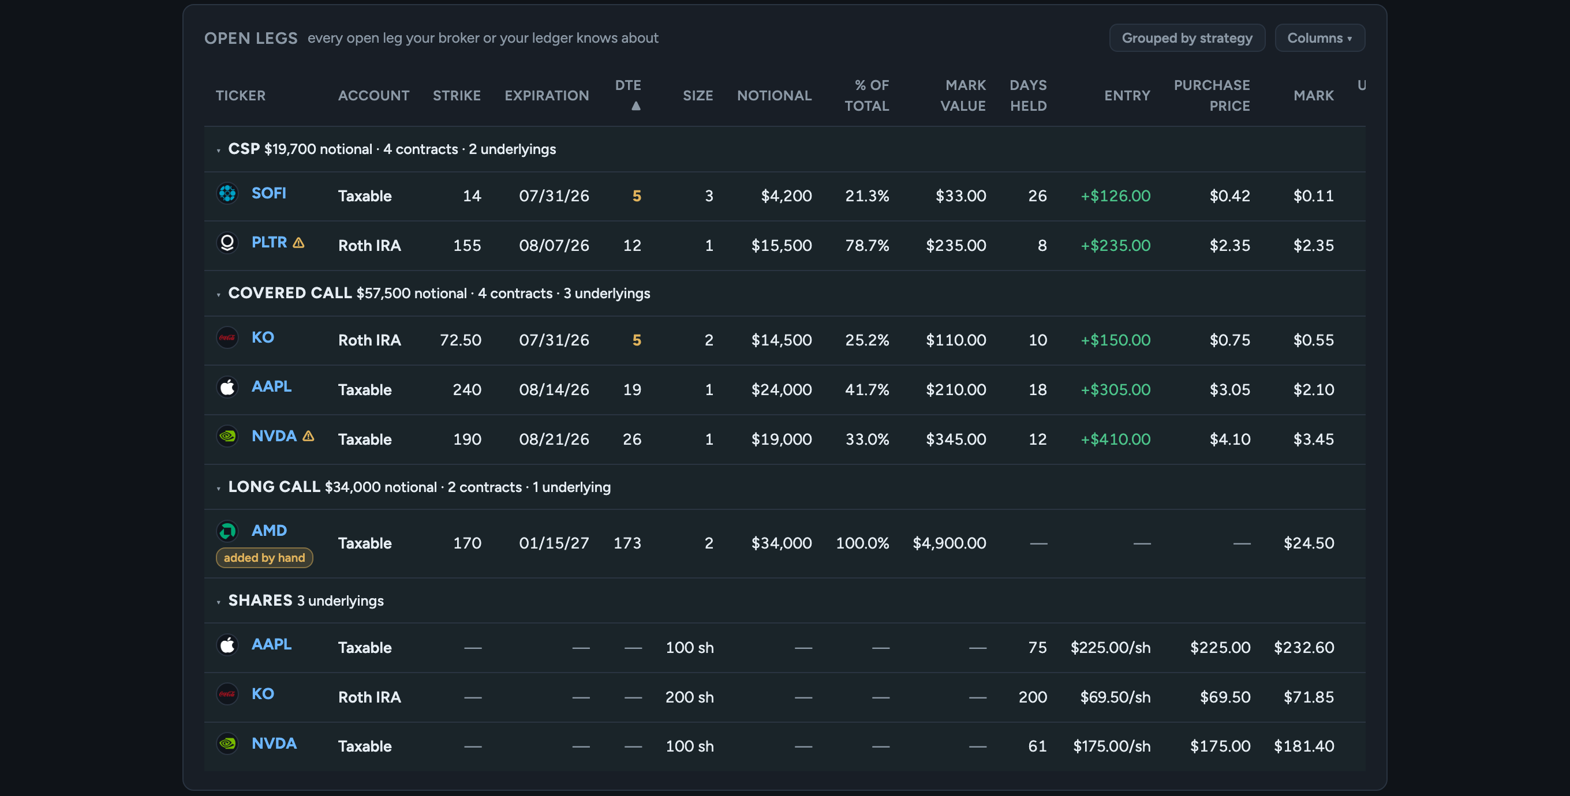The width and height of the screenshot is (1570, 796).
Task: Click the NVDA warning triangle icon
Action: (308, 437)
